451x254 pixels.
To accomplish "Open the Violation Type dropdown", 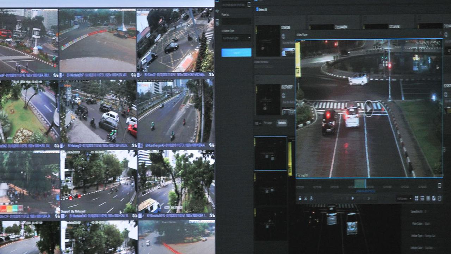I will pyautogui.click(x=236, y=38).
